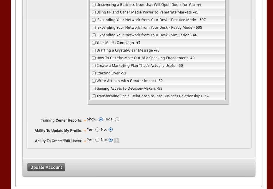Tick Expanding Your Network Ready Mode - 508
273x189 pixels.
click(x=94, y=28)
